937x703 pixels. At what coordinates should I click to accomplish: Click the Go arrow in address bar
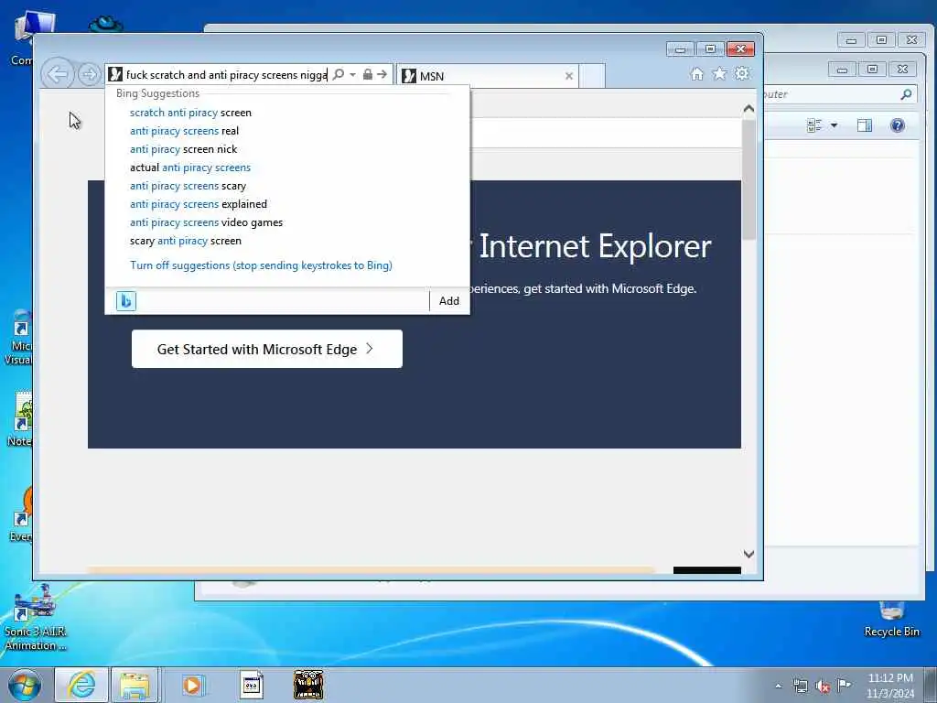pyautogui.click(x=382, y=75)
